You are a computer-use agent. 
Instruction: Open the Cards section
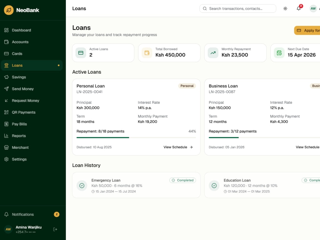(32, 54)
